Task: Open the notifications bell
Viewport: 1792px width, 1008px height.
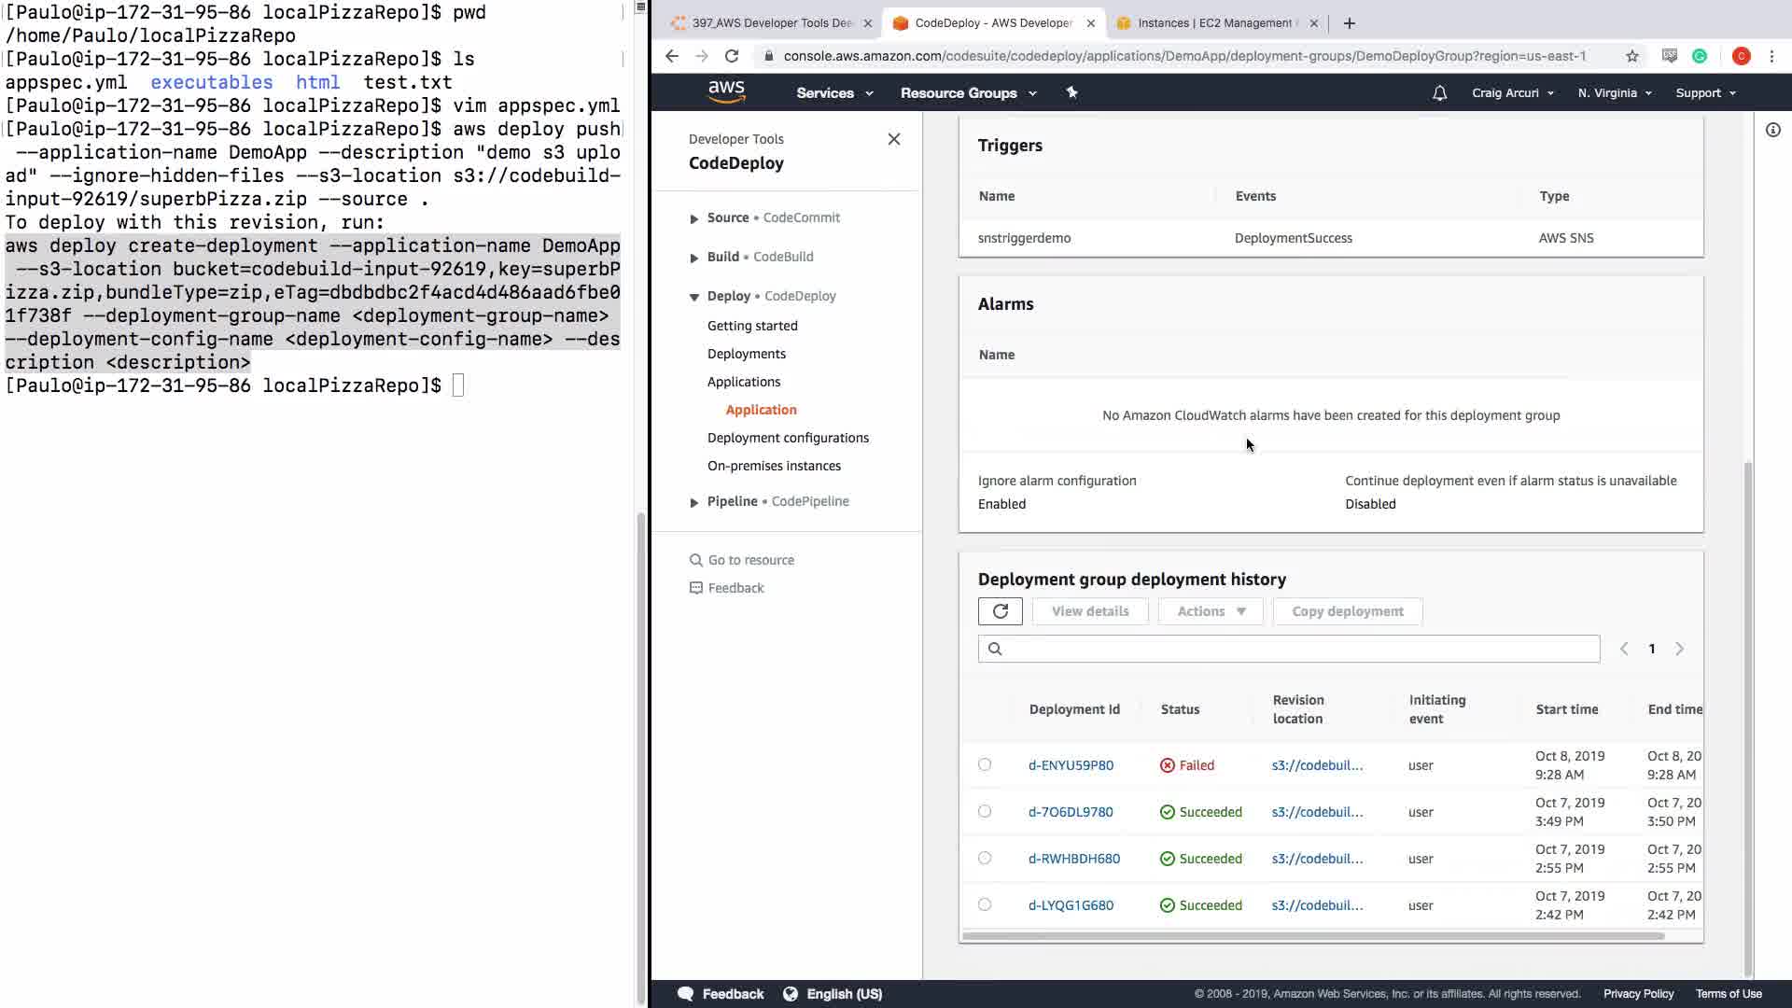Action: point(1439,92)
